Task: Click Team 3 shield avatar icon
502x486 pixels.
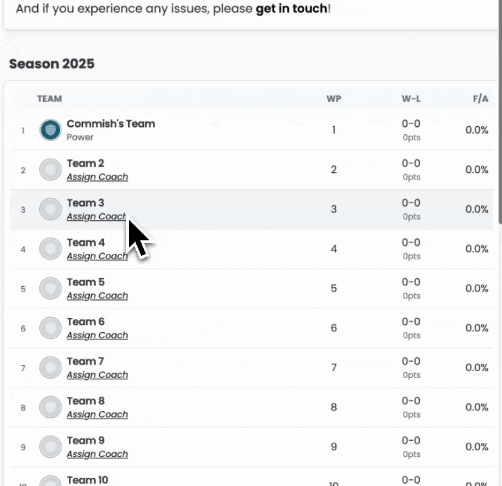Action: click(x=50, y=209)
